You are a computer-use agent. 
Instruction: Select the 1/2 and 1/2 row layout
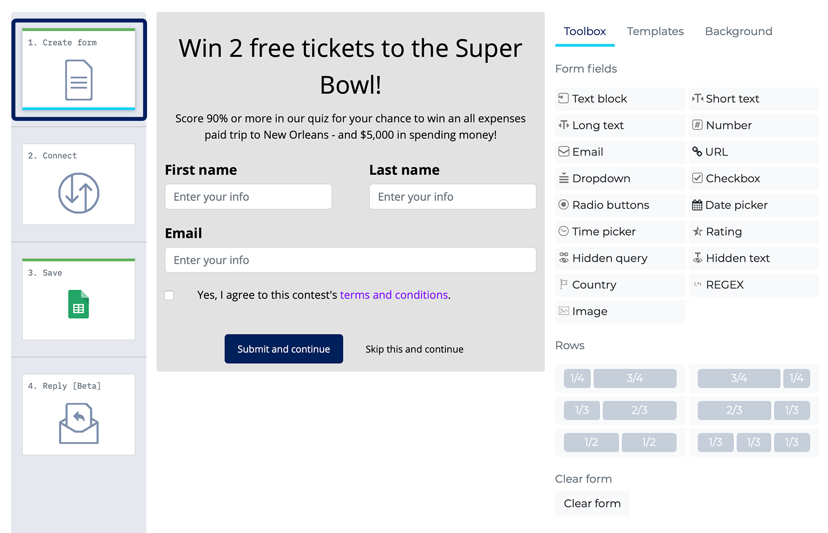pos(620,442)
